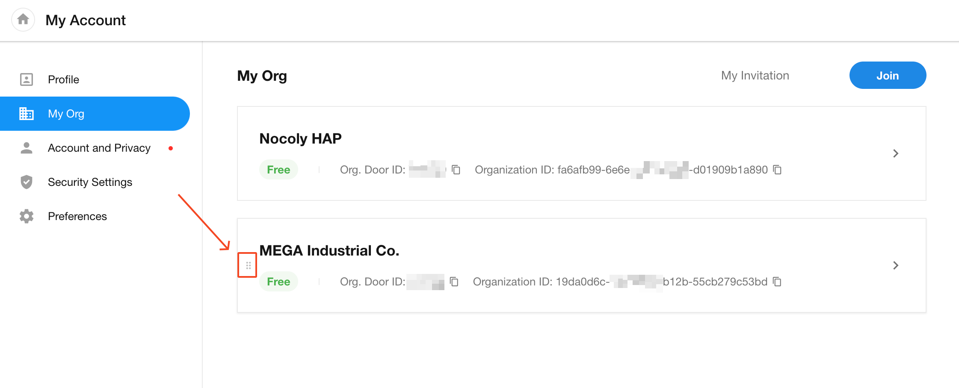
Task: Go to Security Settings
Action: click(90, 182)
